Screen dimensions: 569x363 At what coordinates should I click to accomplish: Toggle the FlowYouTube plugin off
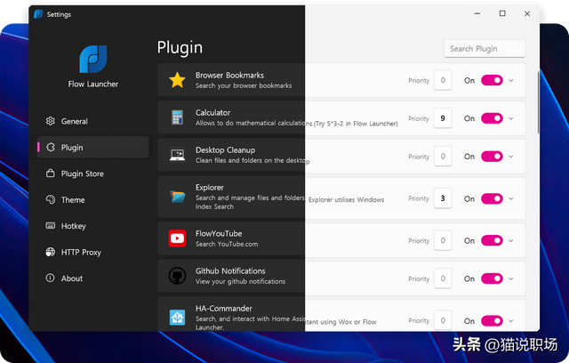tap(492, 240)
